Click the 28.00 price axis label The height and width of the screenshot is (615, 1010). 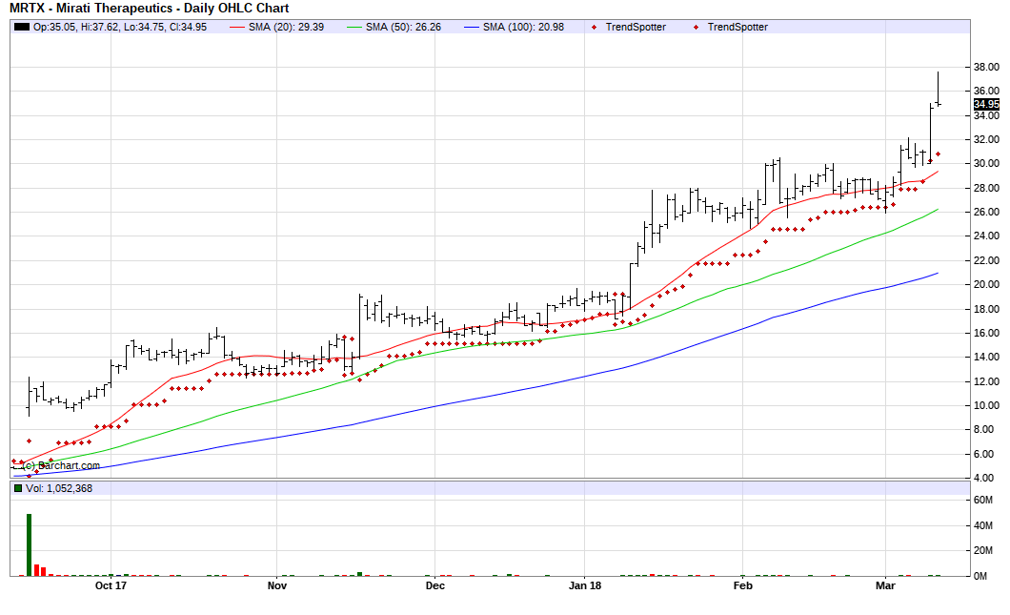(x=986, y=188)
